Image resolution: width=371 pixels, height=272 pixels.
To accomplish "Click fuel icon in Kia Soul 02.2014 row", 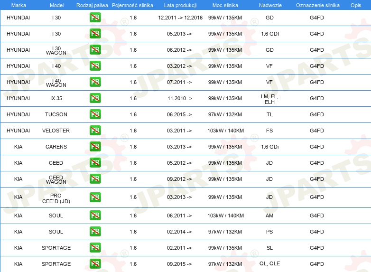I will click(x=95, y=231).
